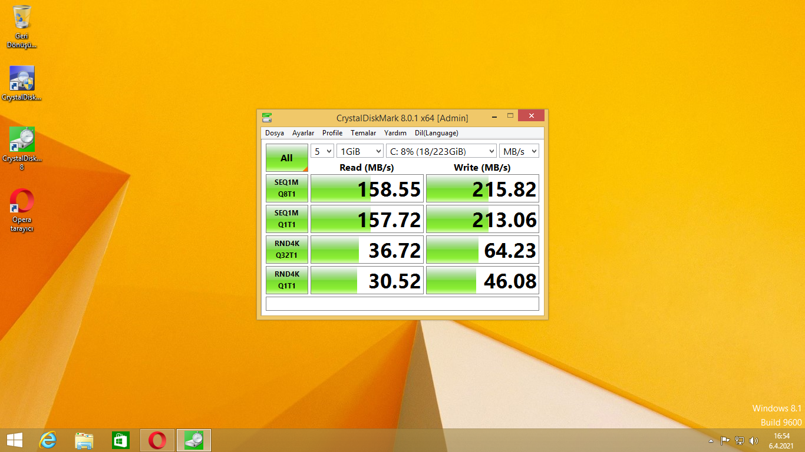Select the Opera tarayıcı desktop shortcut
The width and height of the screenshot is (805, 452).
tap(22, 210)
